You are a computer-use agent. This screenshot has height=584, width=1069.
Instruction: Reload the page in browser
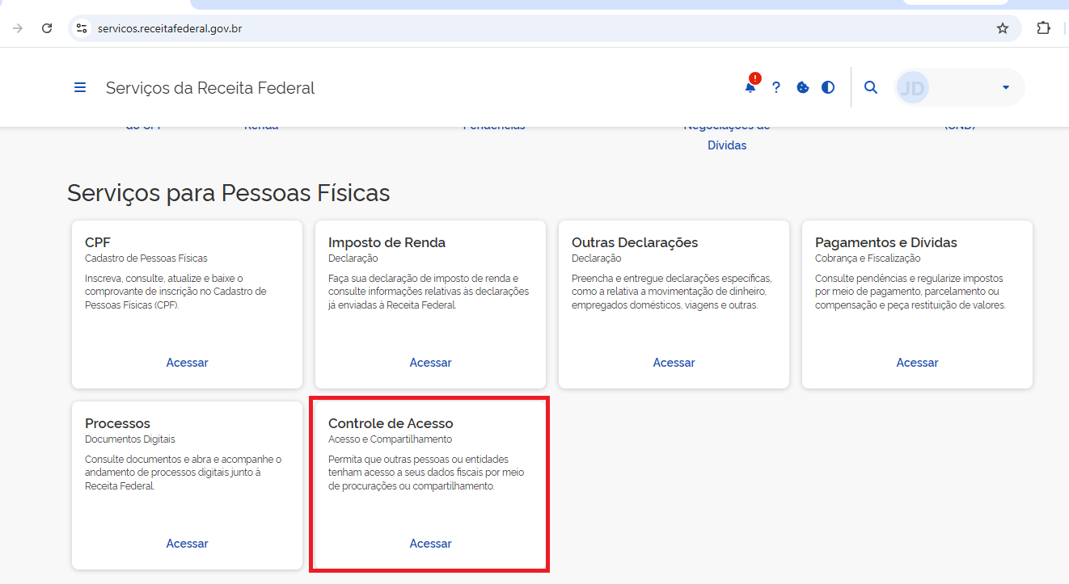click(x=47, y=28)
